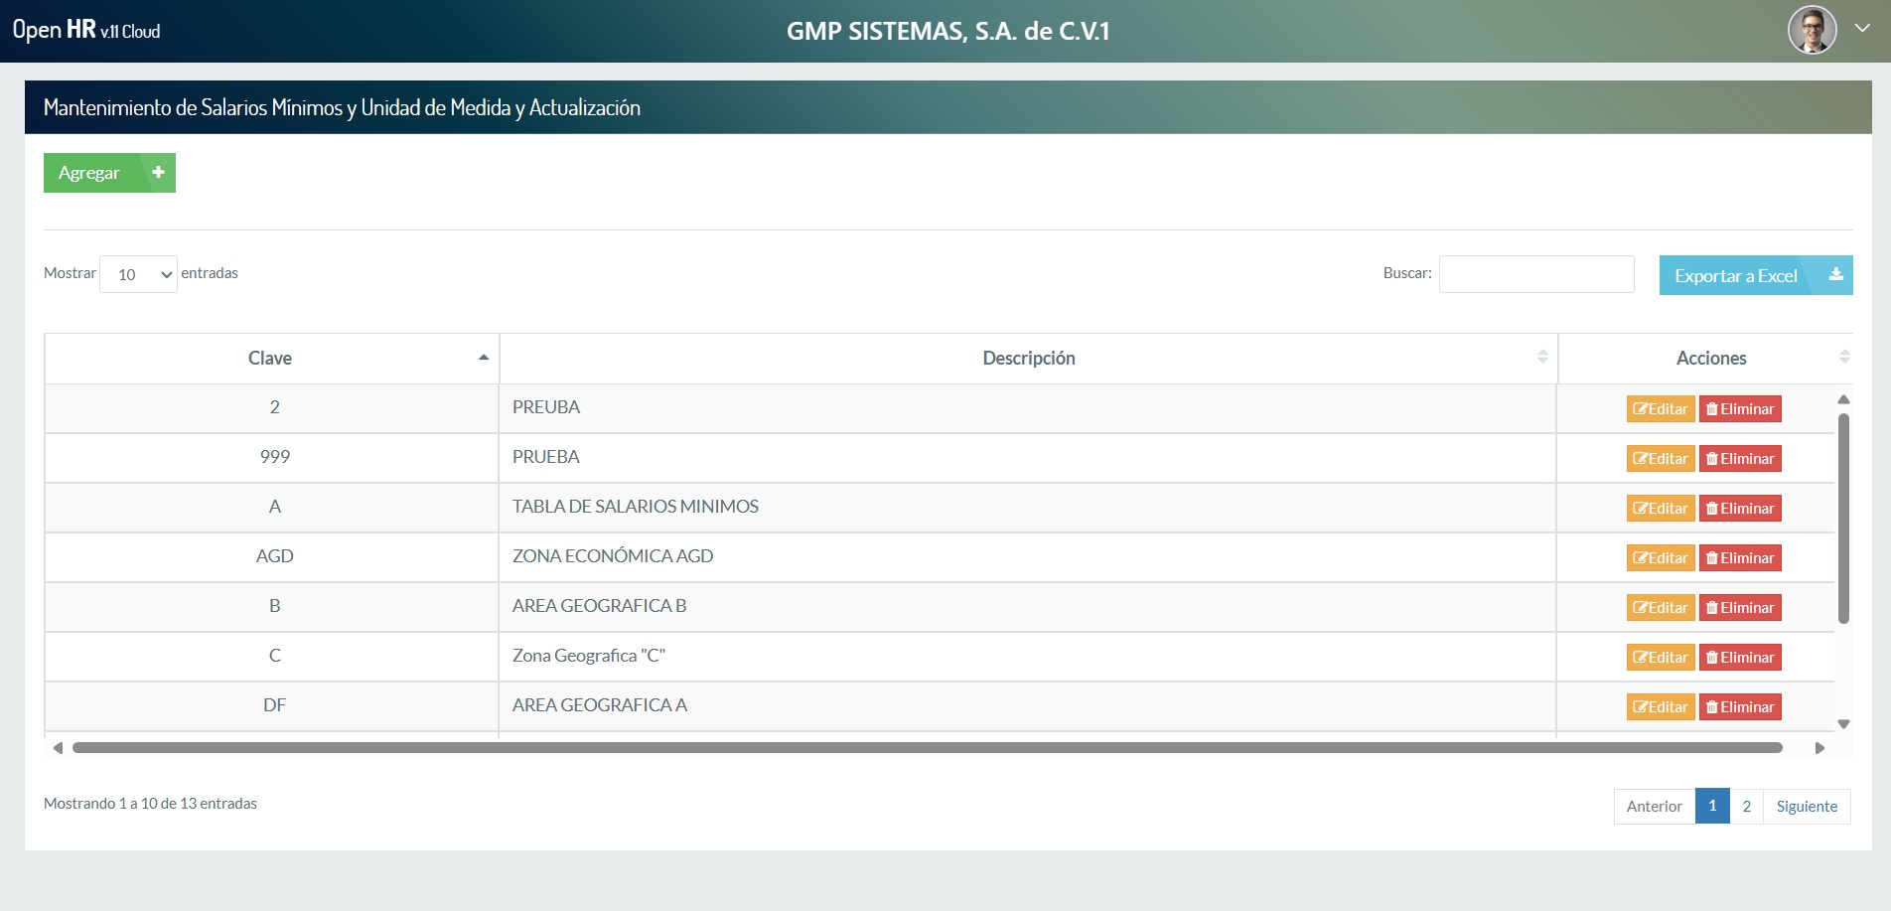Edit the AREA GEOGRAFICA A row

point(1661,707)
